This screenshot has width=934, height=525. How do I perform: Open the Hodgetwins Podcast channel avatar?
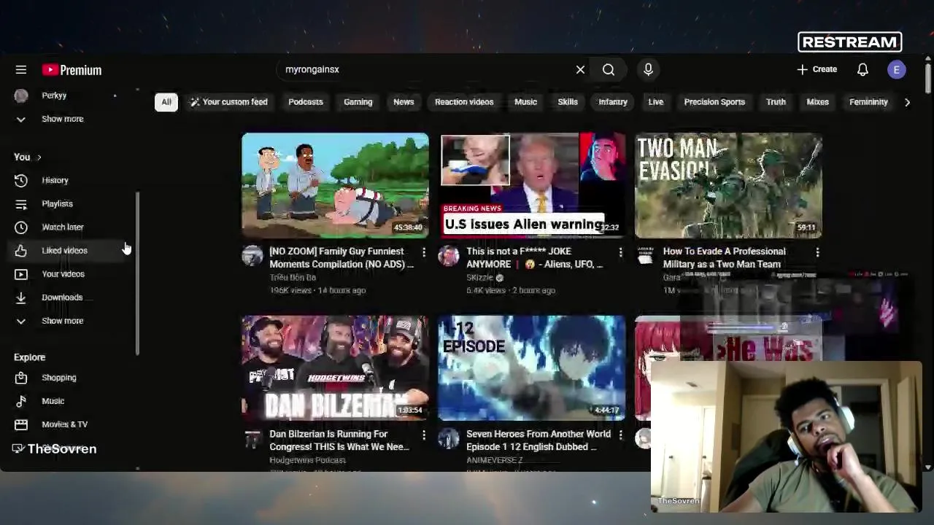252,439
